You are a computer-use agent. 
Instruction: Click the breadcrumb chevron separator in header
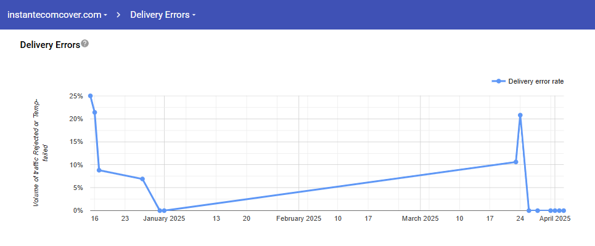click(118, 15)
